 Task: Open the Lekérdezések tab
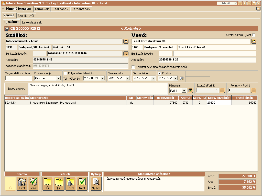pos(32,22)
